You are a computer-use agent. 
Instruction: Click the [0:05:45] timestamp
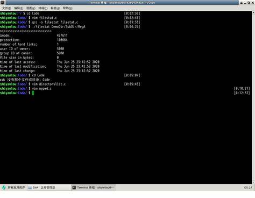click(x=132, y=84)
